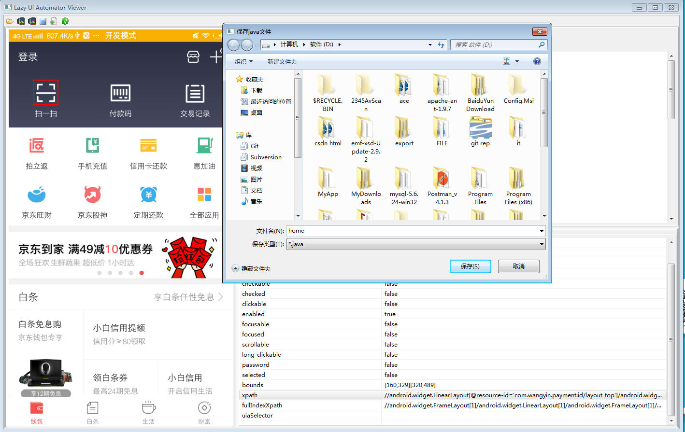Image resolution: width=685 pixels, height=432 pixels.
Task: Click the 保存(S) button
Action: [x=470, y=266]
